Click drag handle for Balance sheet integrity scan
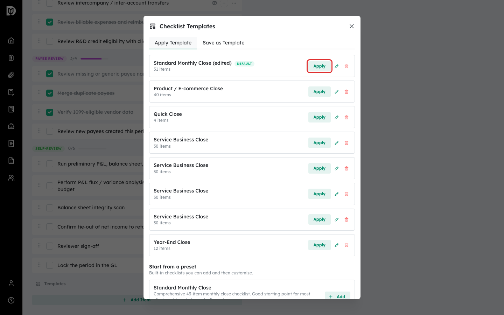The height and width of the screenshot is (315, 504). coord(39,207)
